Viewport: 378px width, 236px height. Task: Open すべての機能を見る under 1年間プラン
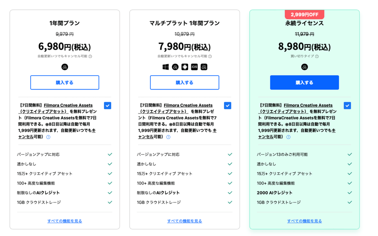(65, 221)
